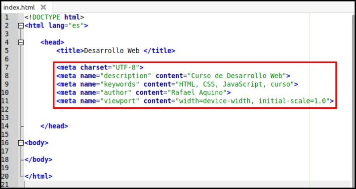This screenshot has height=189, width=356.
Task: Click line number 19 in margin
Action: click(x=4, y=168)
